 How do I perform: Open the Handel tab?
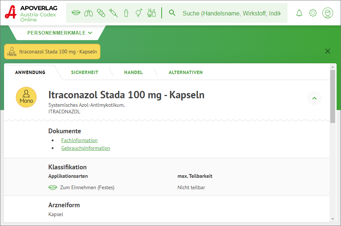pos(133,73)
